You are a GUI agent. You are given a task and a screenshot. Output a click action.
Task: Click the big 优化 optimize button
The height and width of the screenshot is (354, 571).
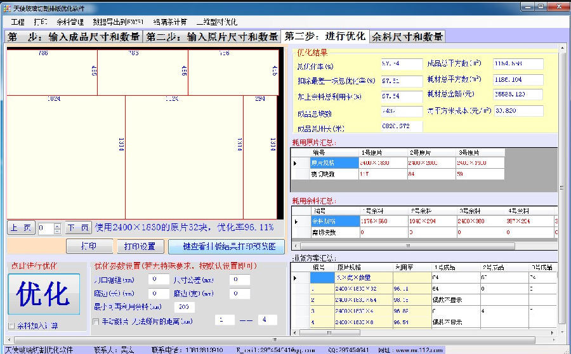click(44, 294)
